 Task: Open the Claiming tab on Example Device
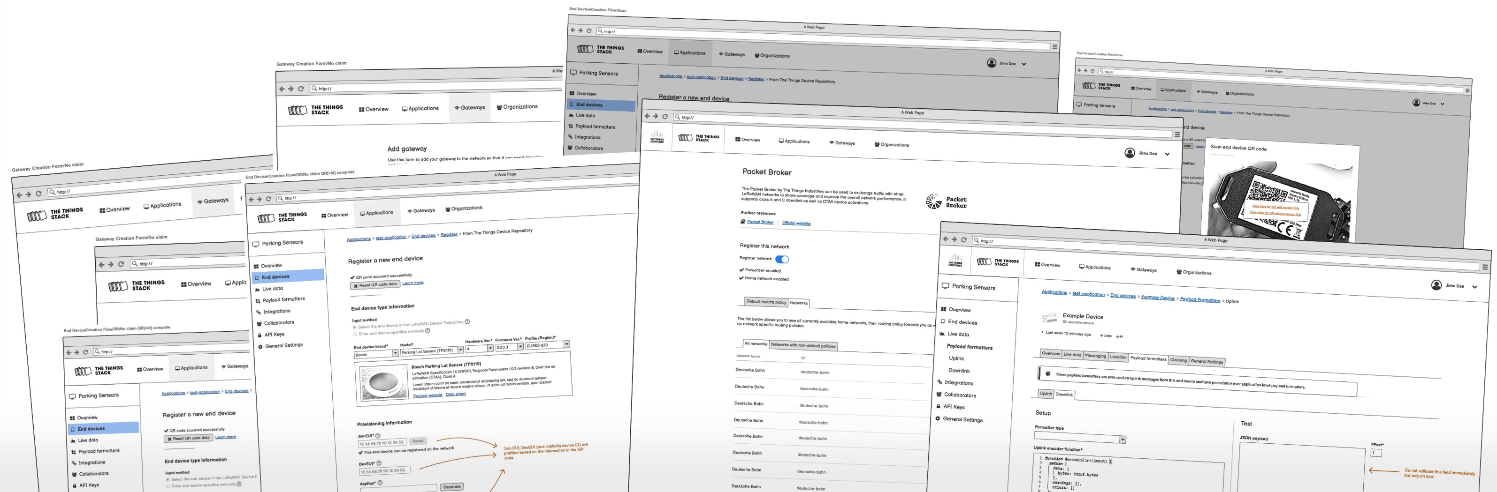point(1179,360)
